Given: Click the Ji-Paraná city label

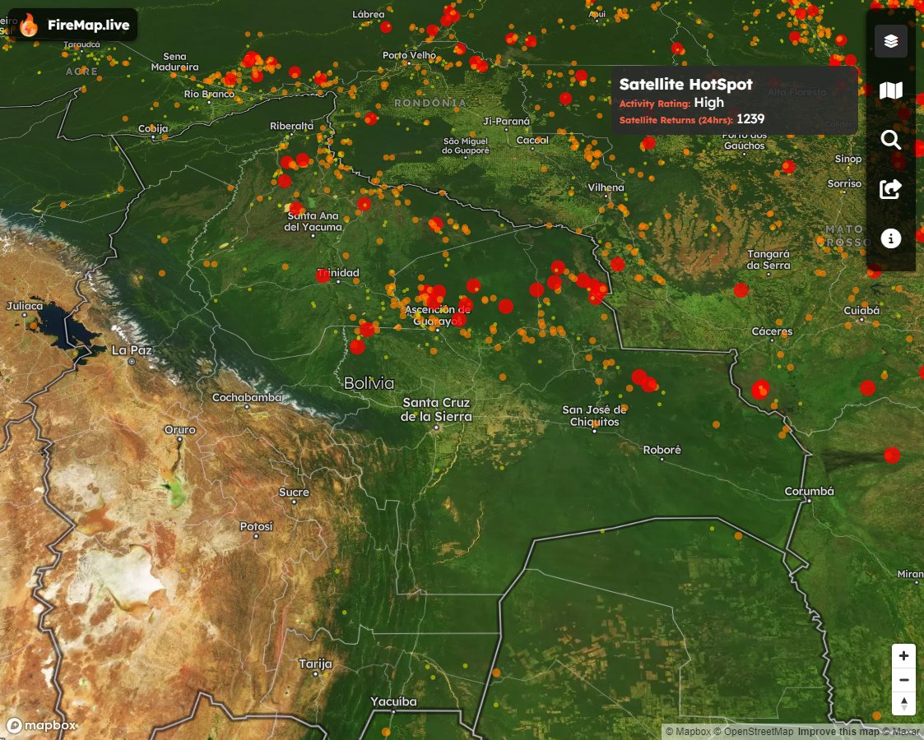Looking at the screenshot, I should pos(506,121).
